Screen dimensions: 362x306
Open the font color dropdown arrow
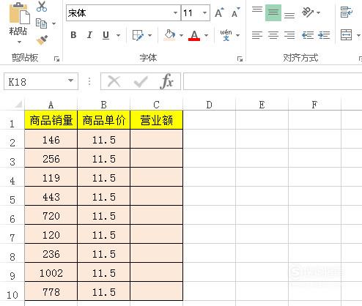pyautogui.click(x=206, y=35)
